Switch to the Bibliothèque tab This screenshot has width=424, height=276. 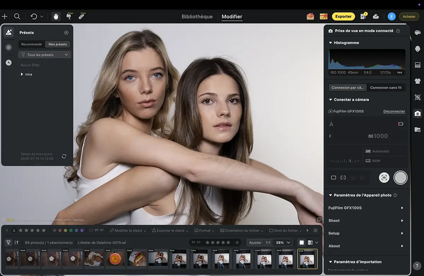pyautogui.click(x=197, y=17)
